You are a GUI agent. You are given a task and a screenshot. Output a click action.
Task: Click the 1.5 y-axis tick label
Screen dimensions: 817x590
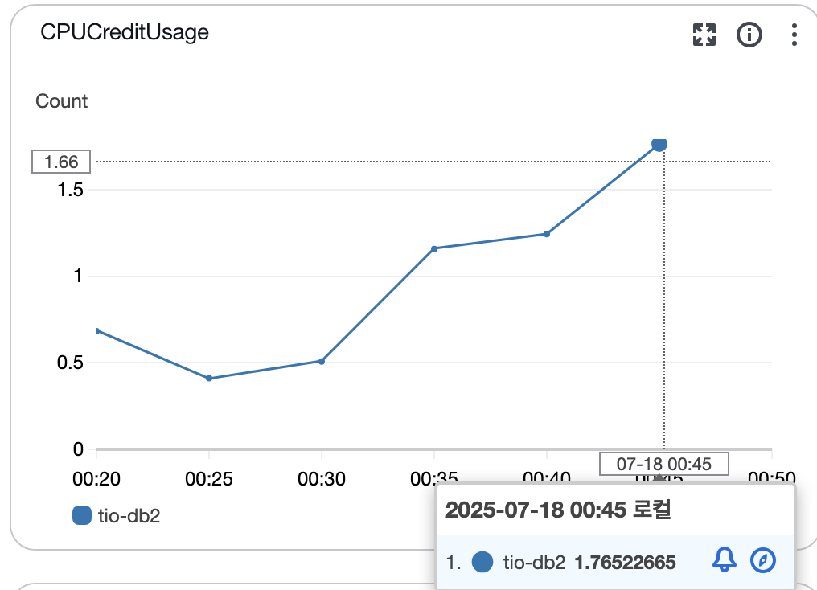coord(70,190)
